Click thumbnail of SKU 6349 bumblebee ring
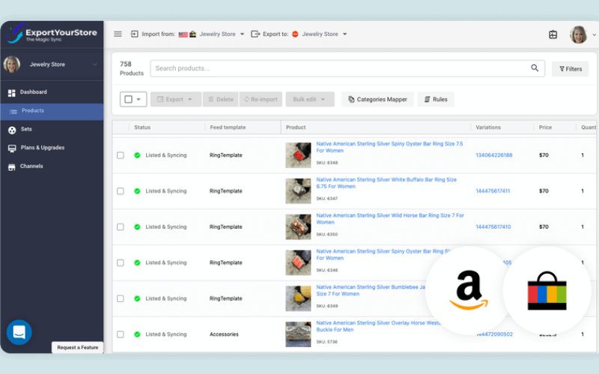 point(298,298)
